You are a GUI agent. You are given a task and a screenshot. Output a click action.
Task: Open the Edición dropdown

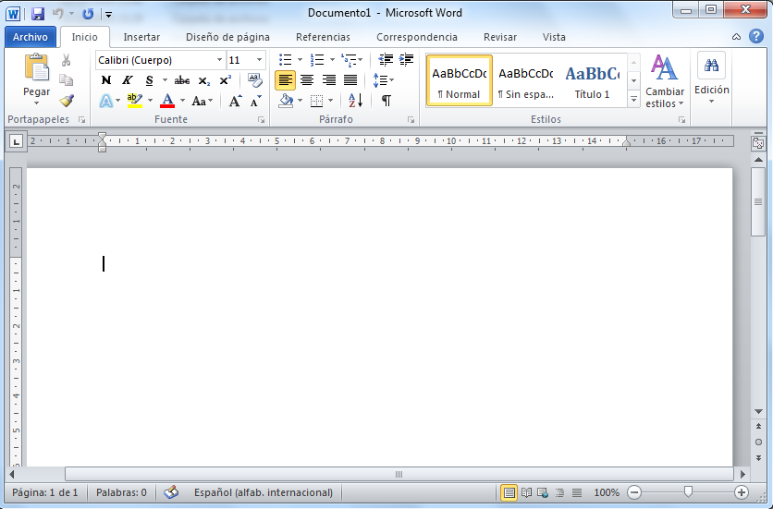point(711,79)
